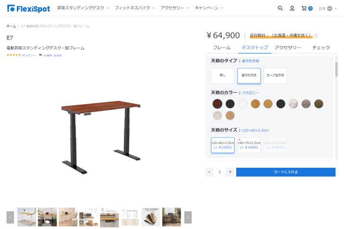Click the FlexiSpot logo
Image resolution: width=344 pixels, height=229 pixels.
coord(28,8)
